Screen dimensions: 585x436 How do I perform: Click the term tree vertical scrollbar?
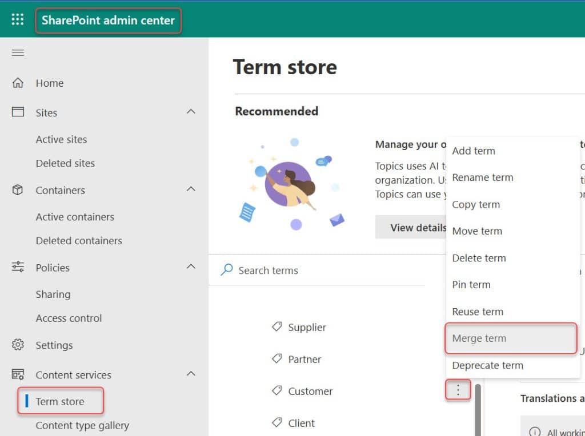point(478,410)
